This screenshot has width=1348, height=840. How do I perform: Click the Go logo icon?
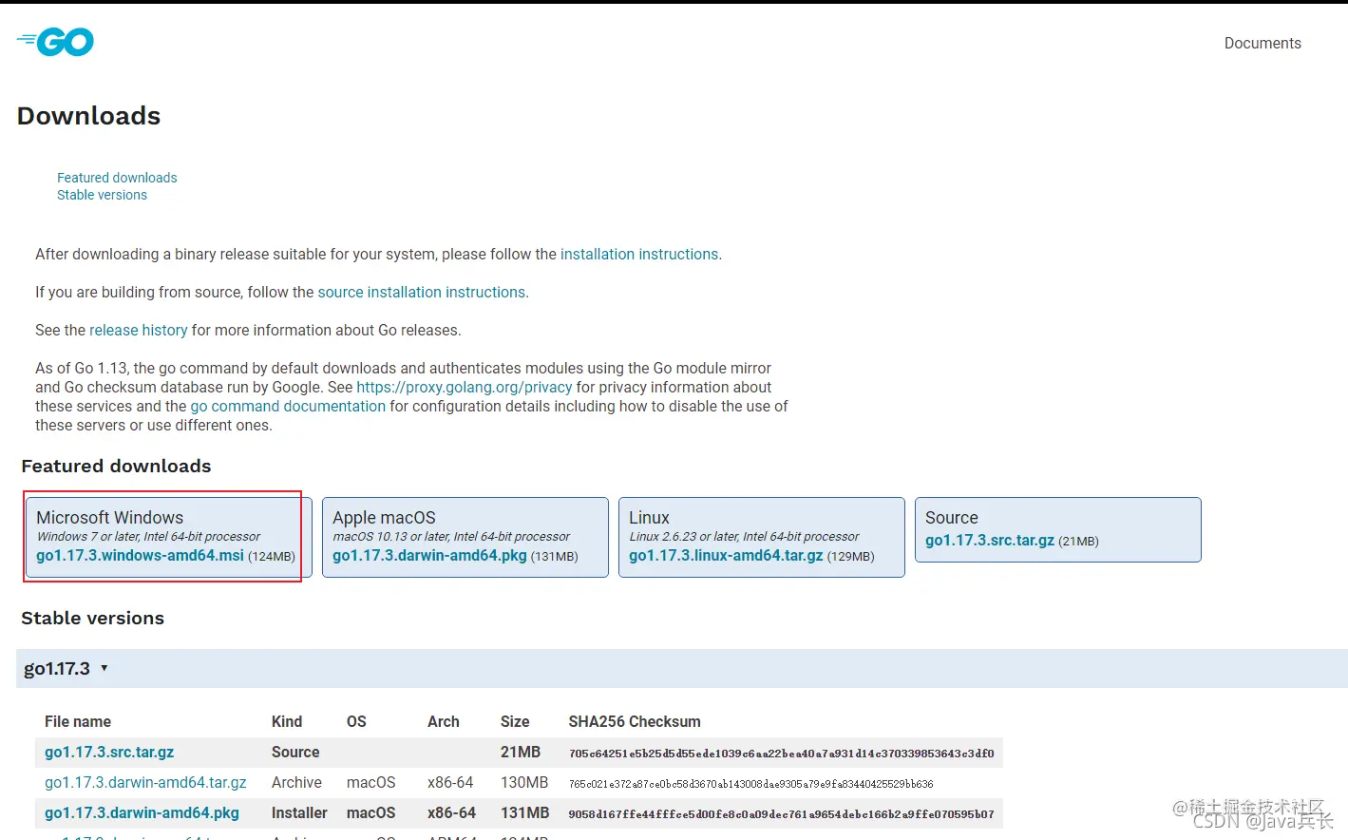(x=55, y=42)
